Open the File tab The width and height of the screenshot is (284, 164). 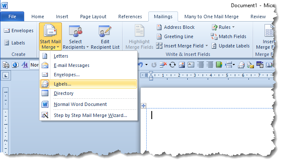pos(12,17)
